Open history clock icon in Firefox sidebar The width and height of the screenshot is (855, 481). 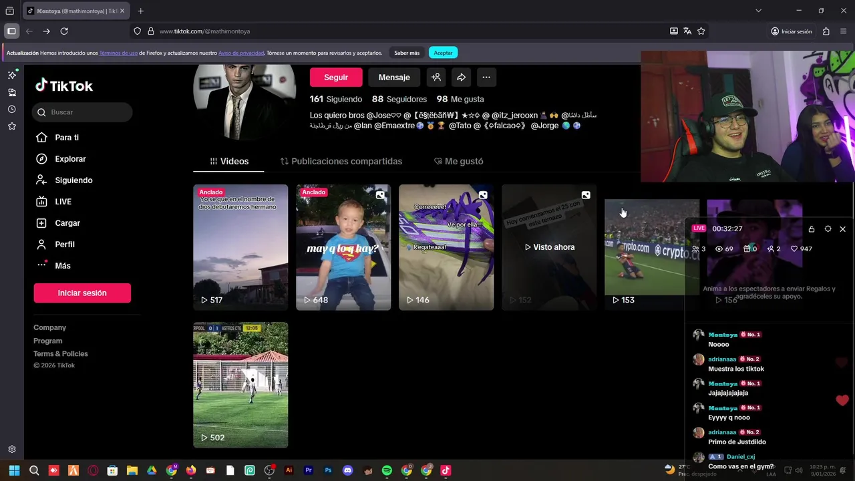click(11, 109)
